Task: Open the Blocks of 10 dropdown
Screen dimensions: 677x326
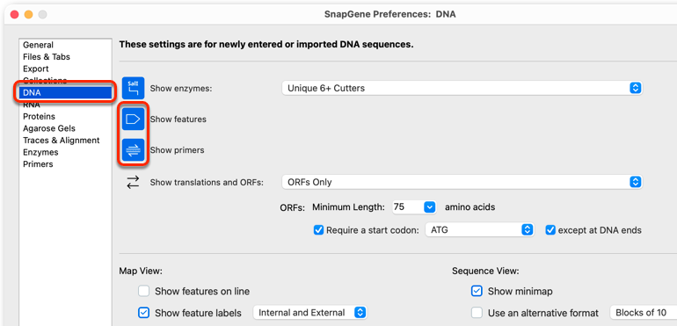Action: (x=644, y=313)
